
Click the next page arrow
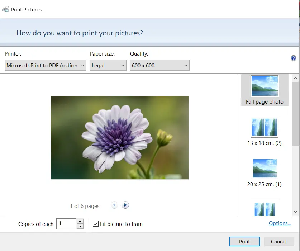[125, 205]
